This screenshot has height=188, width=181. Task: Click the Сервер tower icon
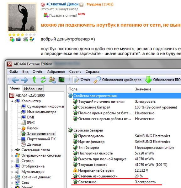[18, 161]
